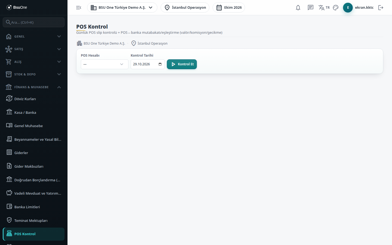
Task: Open Döviz Kurları page
Action: [x=34, y=99]
